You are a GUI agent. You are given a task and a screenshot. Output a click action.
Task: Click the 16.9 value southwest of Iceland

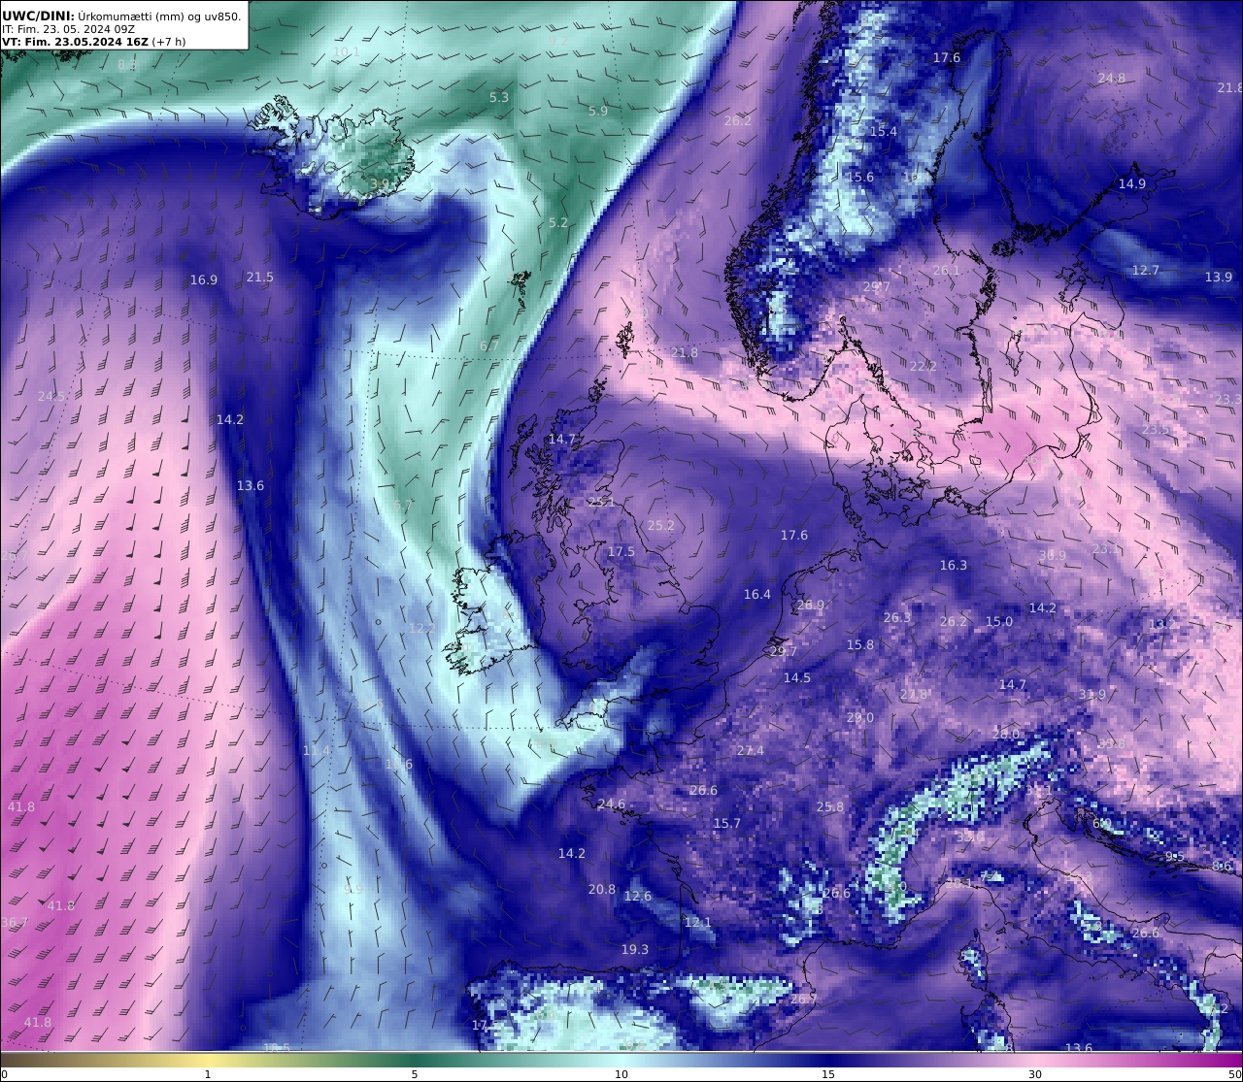click(x=203, y=279)
